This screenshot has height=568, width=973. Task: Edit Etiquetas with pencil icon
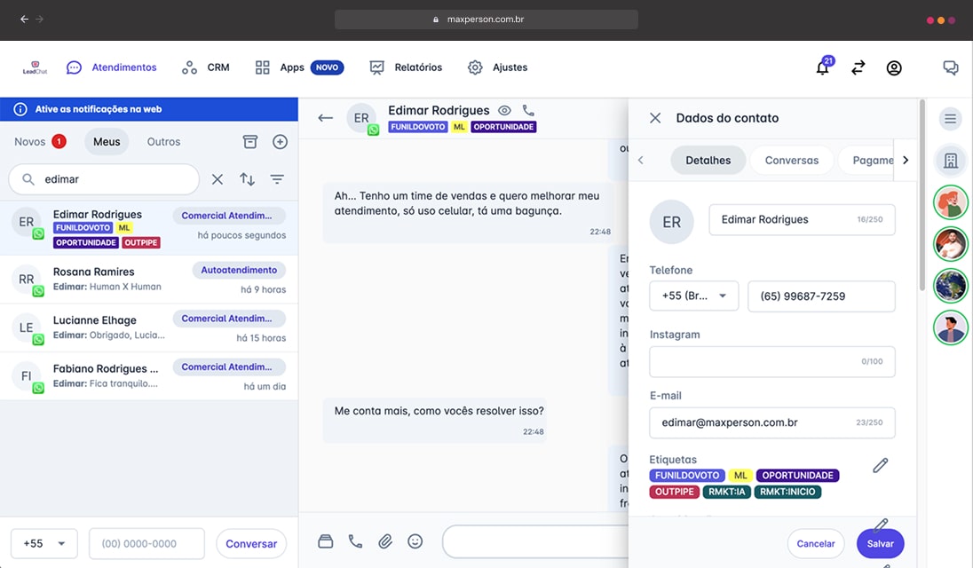(880, 465)
